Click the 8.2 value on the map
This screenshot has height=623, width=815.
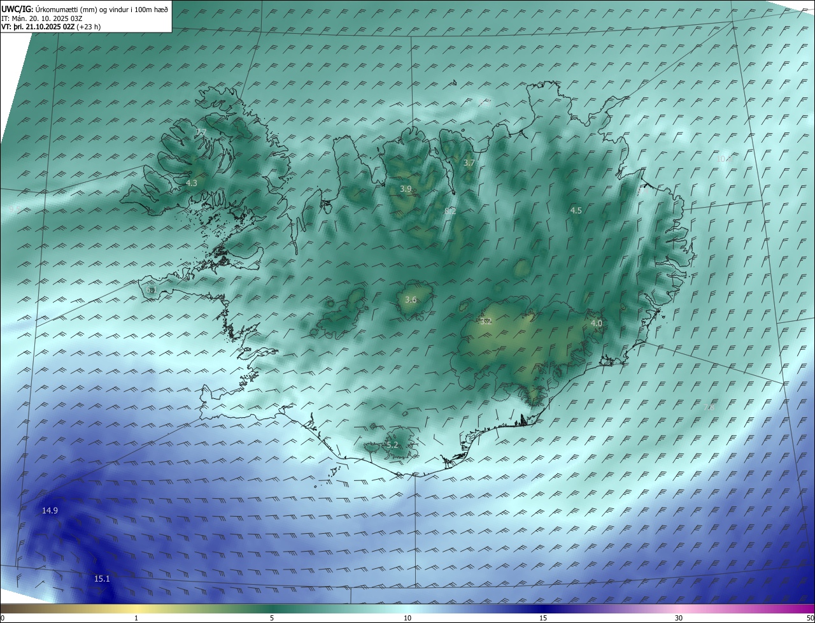(450, 211)
